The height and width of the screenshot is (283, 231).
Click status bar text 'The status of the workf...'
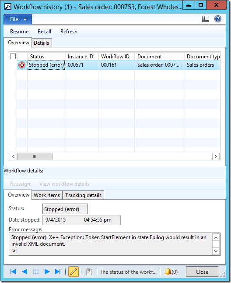pos(128,272)
